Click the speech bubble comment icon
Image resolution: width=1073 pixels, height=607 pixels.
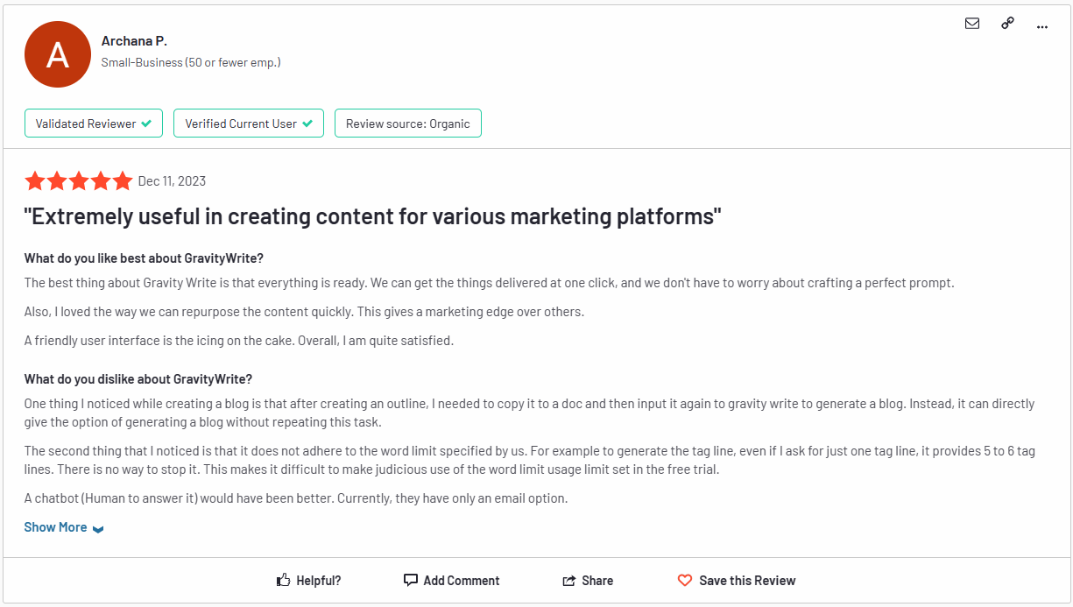tap(410, 580)
